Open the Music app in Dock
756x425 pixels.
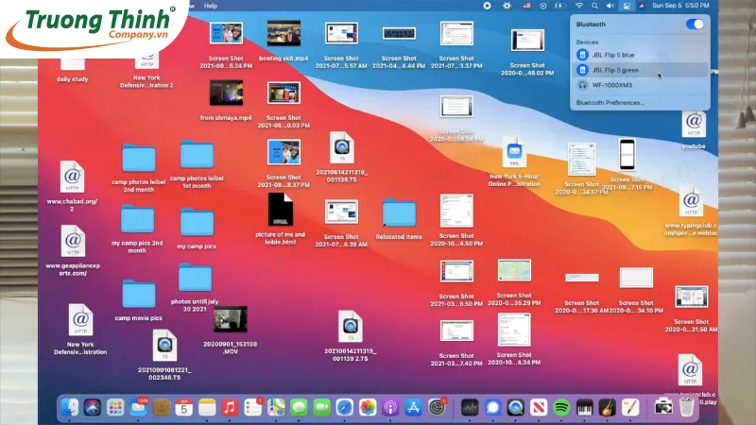tap(230, 407)
